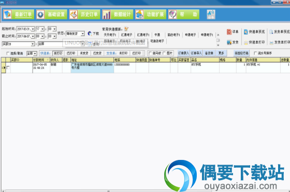
Task: Expand the 买家ID search field dropdown
Action: (33, 44)
